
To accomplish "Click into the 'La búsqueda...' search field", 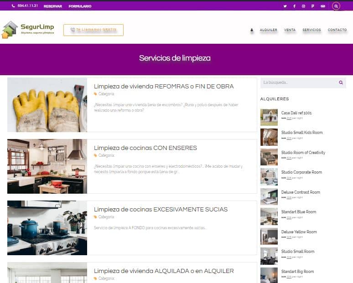I will point(296,83).
